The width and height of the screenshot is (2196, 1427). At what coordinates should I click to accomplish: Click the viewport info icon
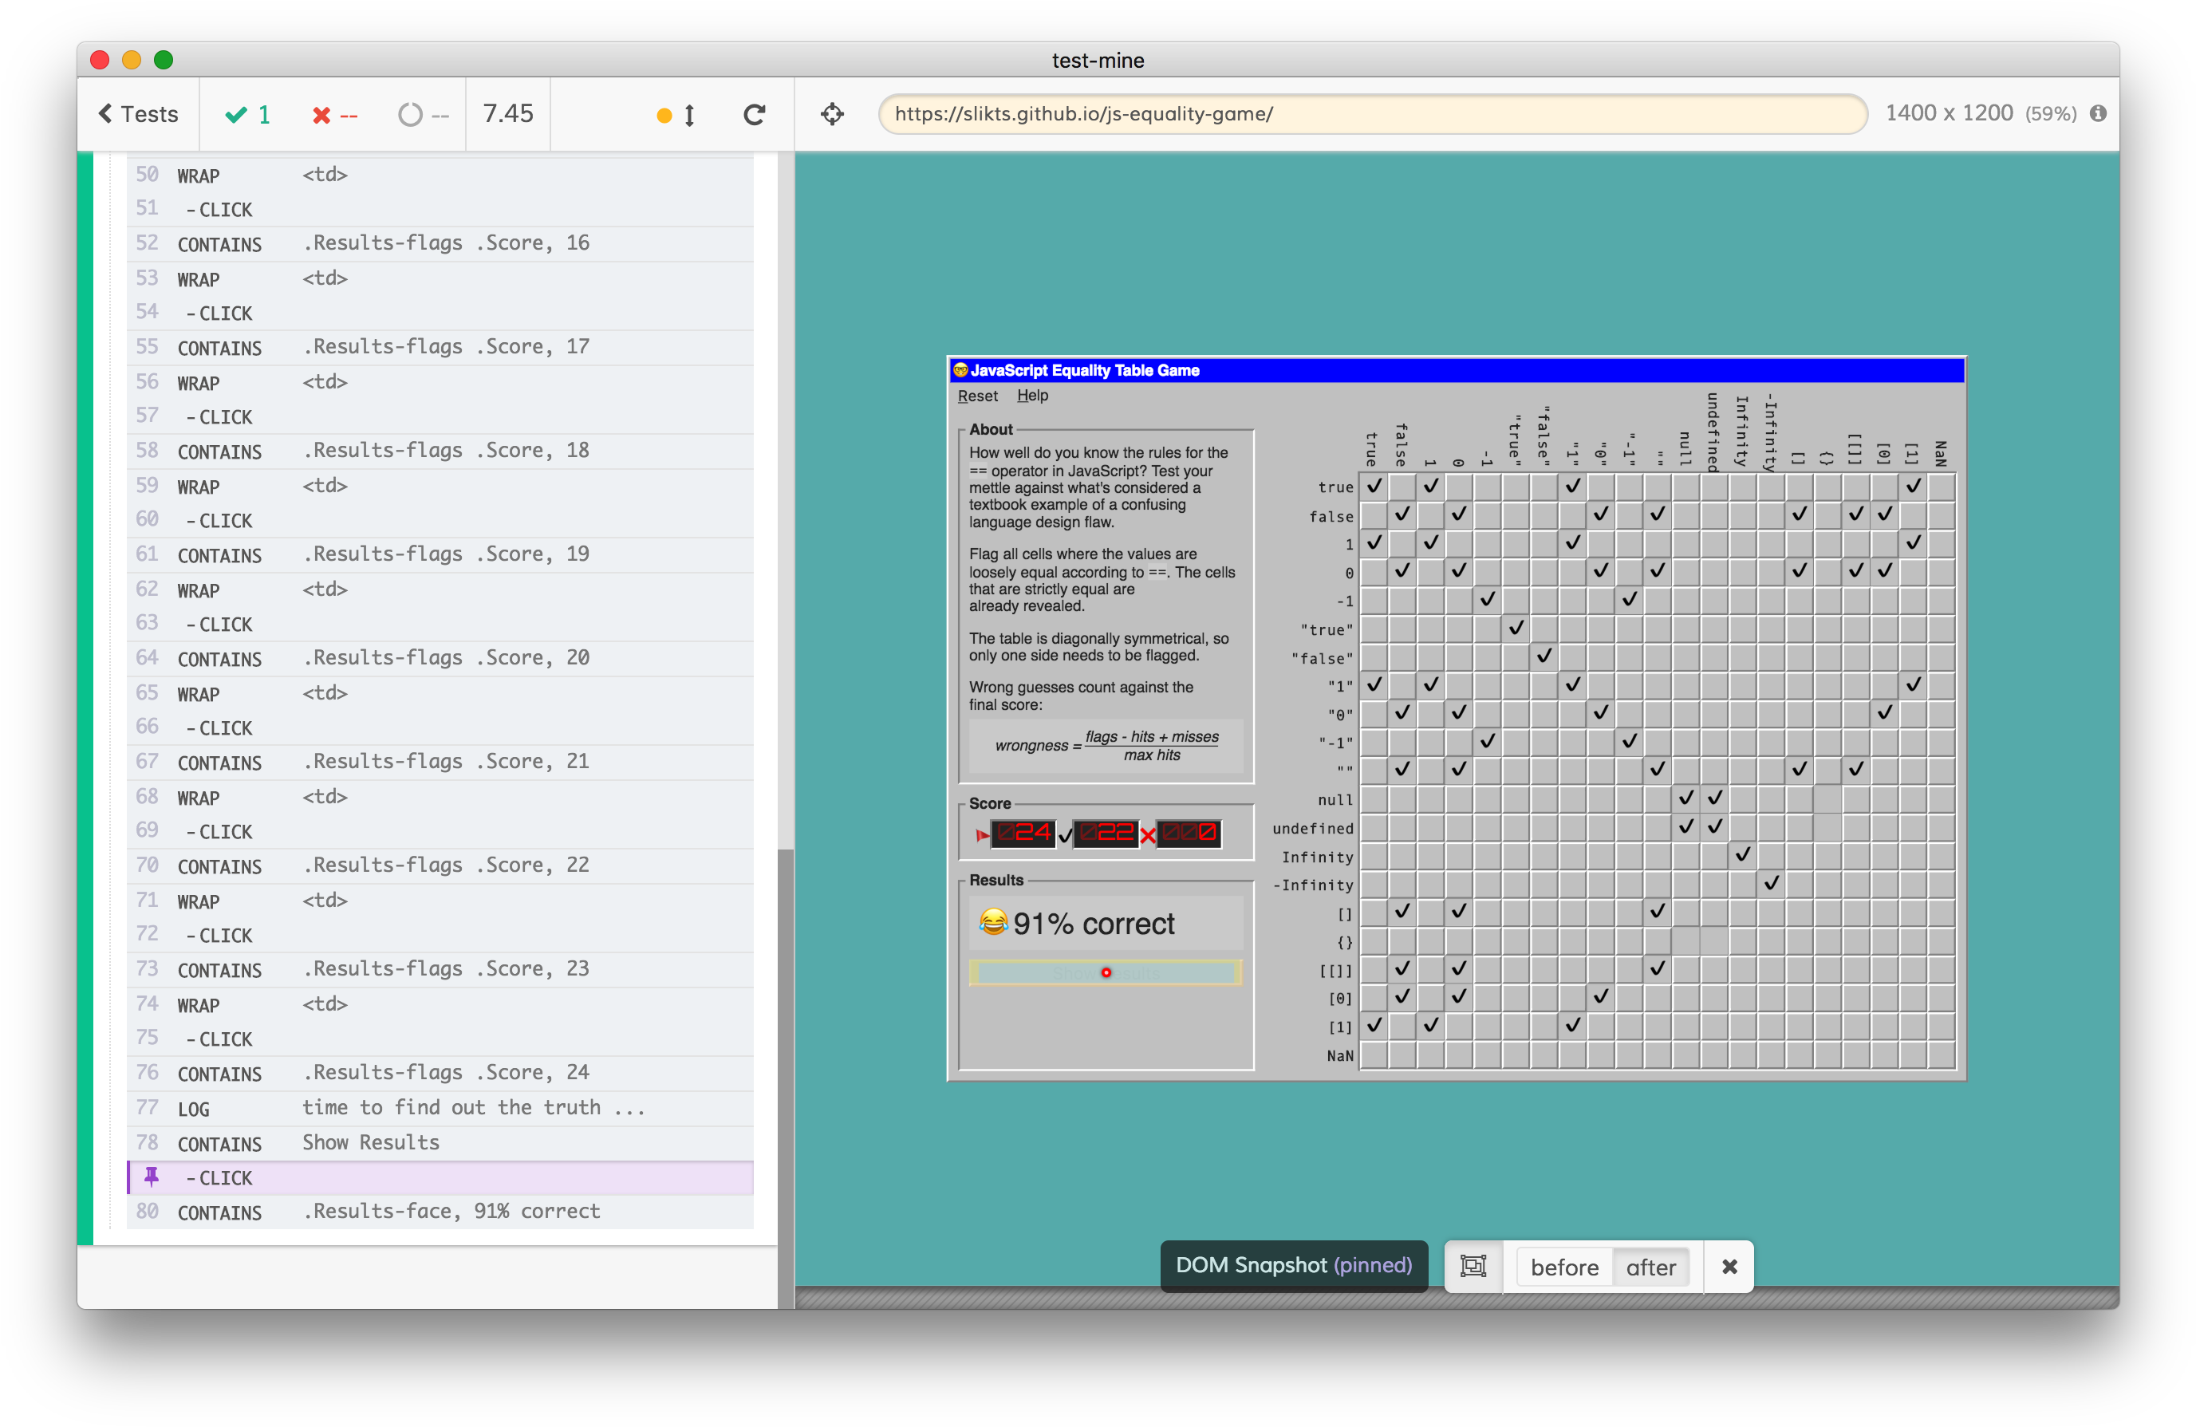[x=2097, y=113]
